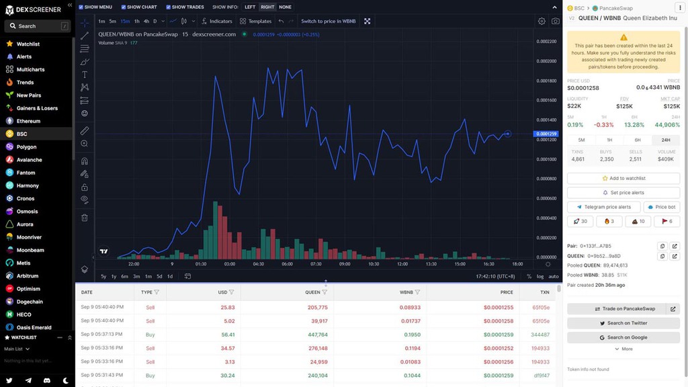
Task: Select the text annotation tool
Action: [85, 75]
